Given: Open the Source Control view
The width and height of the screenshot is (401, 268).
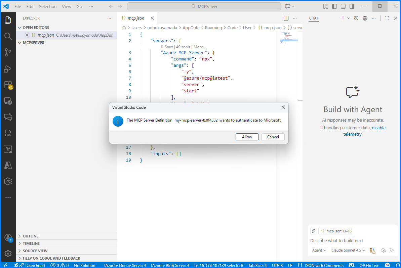Looking at the screenshot, I should 8,52.
